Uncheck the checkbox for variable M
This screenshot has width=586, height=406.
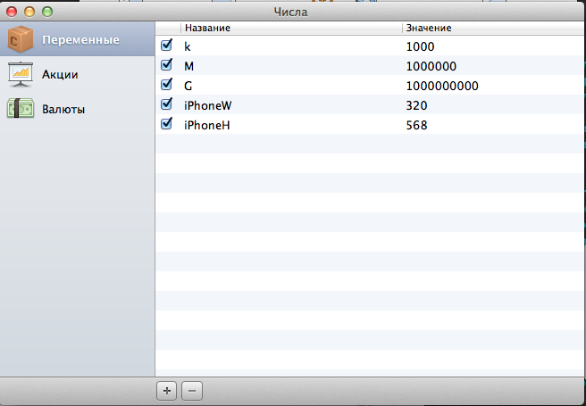click(167, 64)
